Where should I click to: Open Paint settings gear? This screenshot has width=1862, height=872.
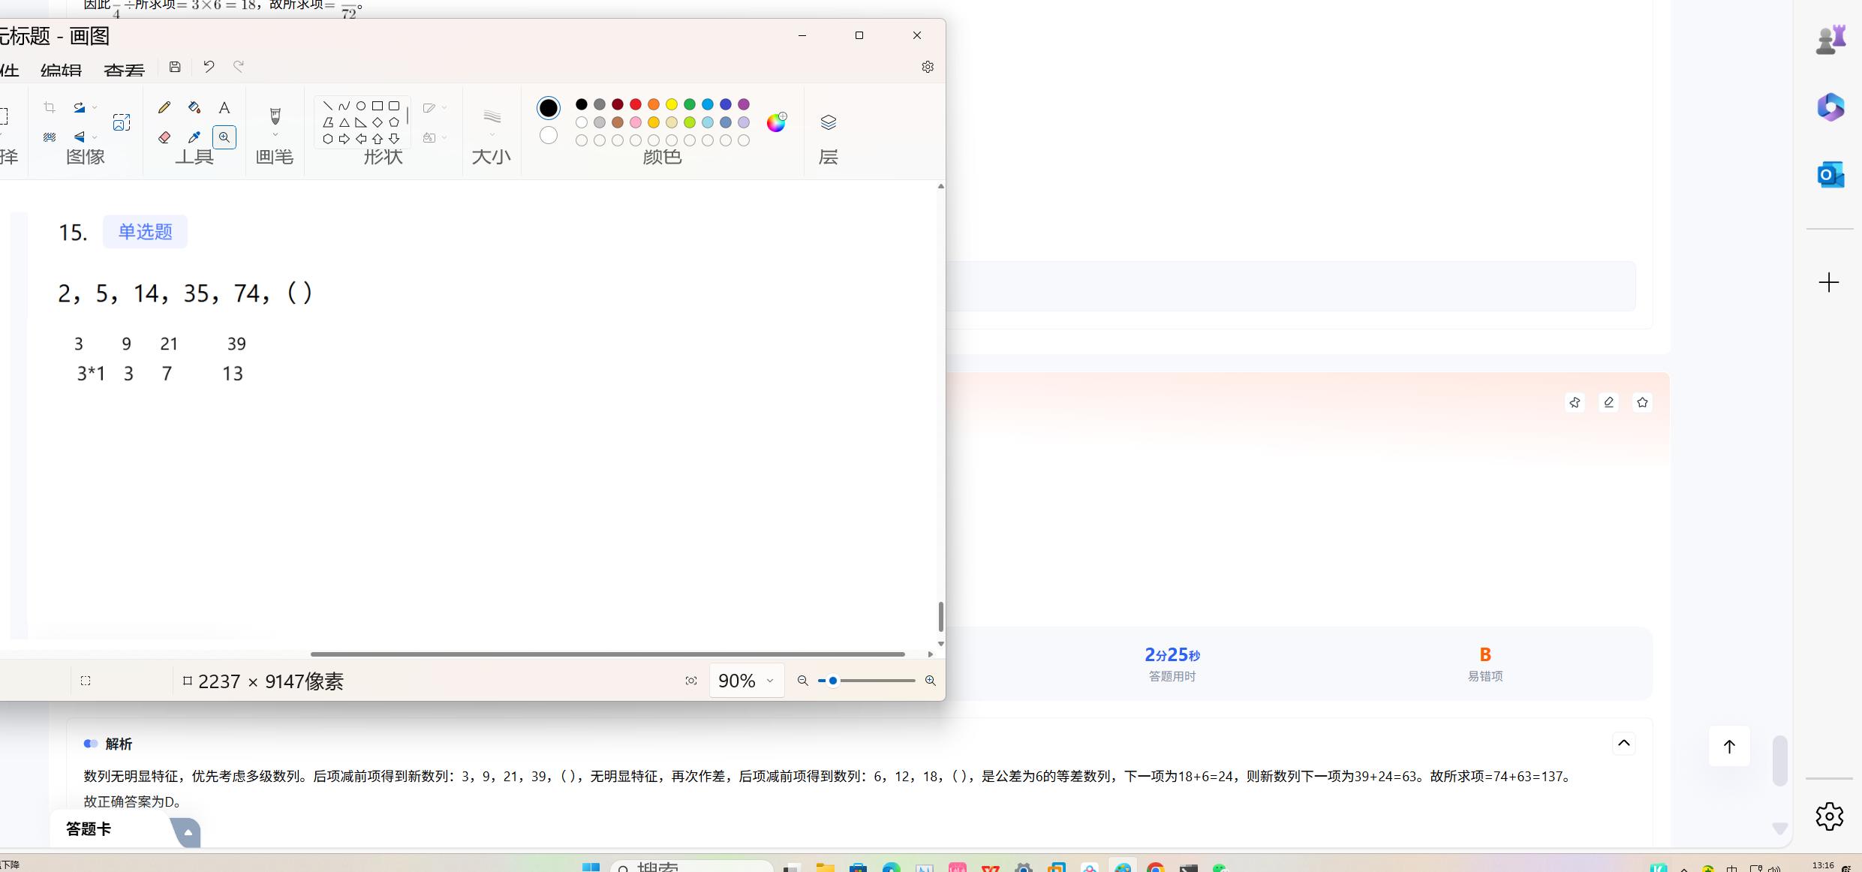[928, 67]
